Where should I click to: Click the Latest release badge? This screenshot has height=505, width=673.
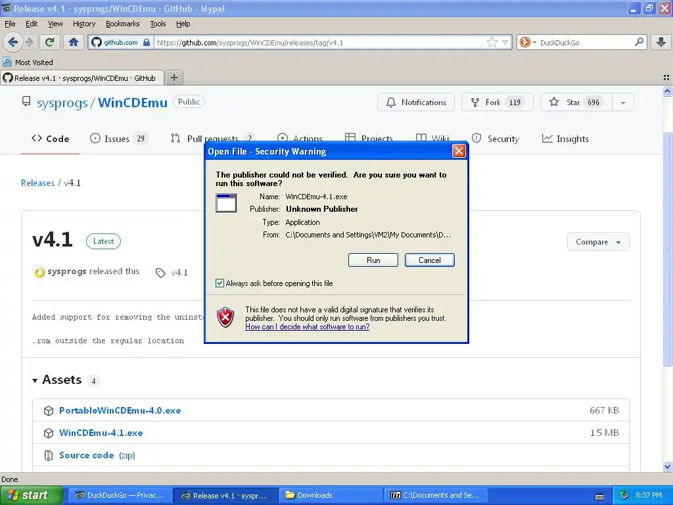tap(103, 241)
